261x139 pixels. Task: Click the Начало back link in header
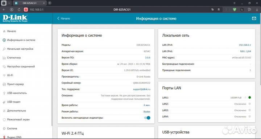pyautogui.click(x=63, y=19)
